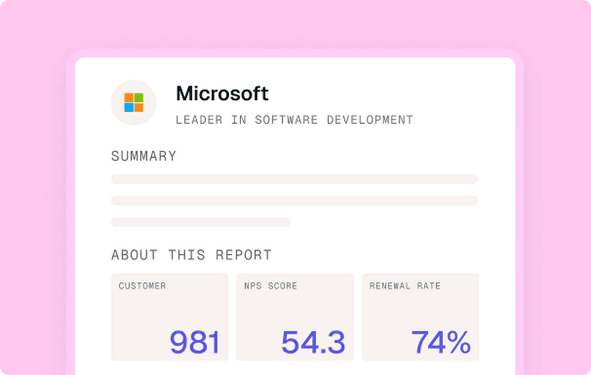Open the SUMMARY section heading
591x375 pixels.
click(x=144, y=156)
